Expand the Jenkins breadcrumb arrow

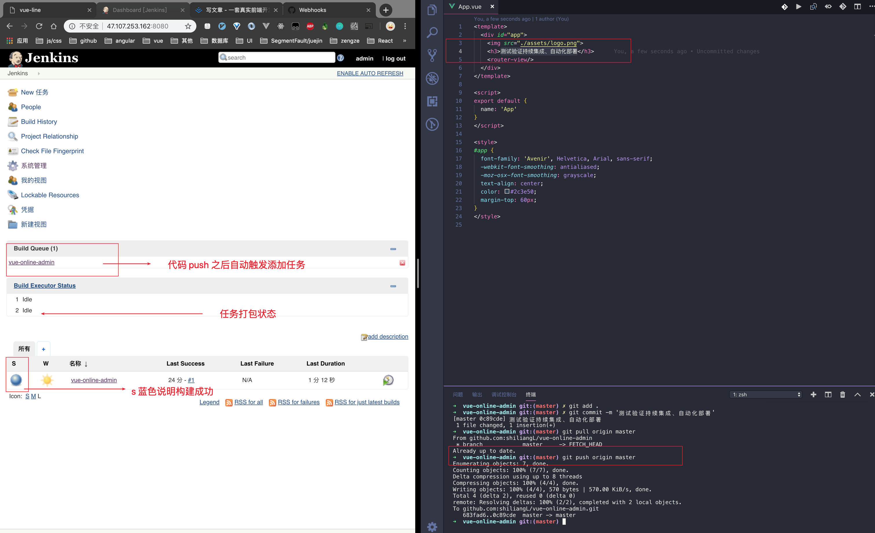coord(39,73)
